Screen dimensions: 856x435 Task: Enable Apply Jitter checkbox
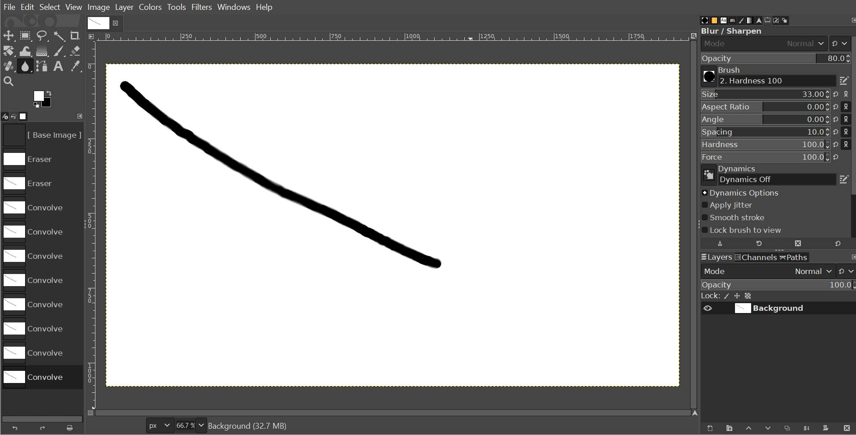[705, 205]
